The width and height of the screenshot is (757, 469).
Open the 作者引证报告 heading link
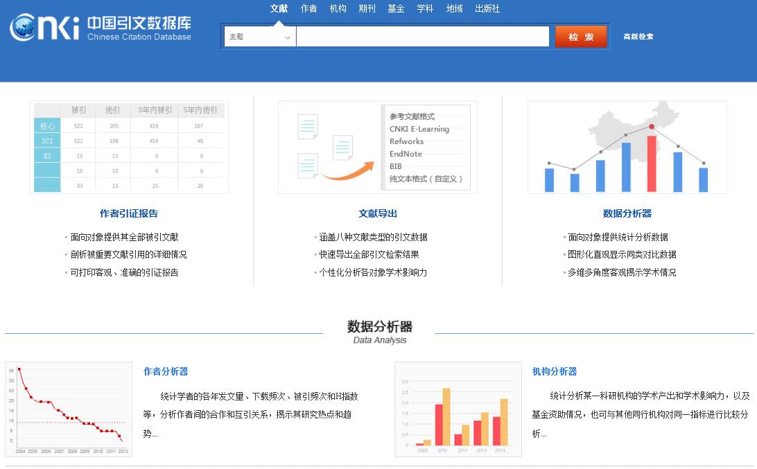coord(129,213)
